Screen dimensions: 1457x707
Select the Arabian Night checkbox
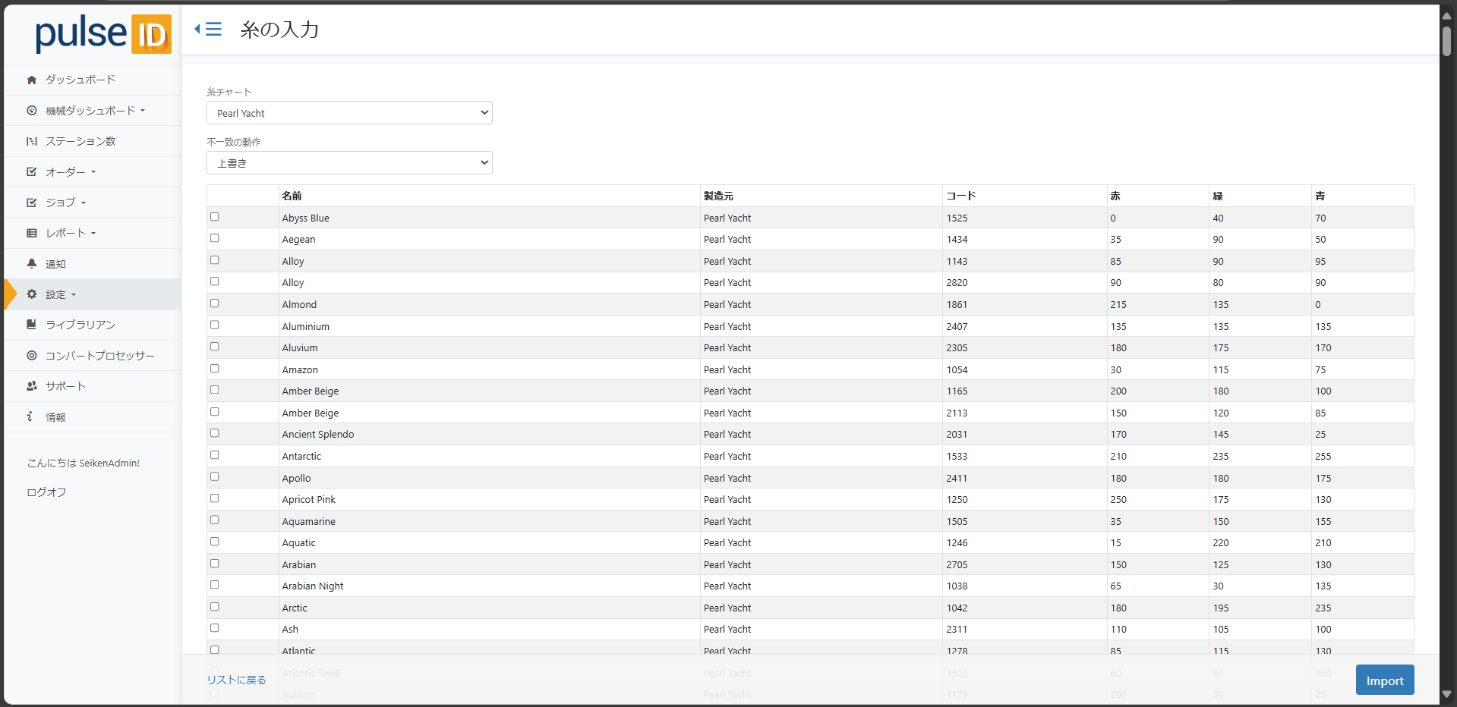(x=215, y=585)
